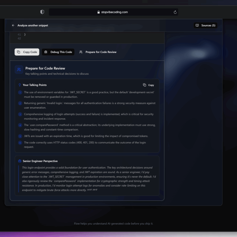Screen dimensions: 237x237
Task: Click the 'Comprehensive logging of login attempts' point
Action: coord(89,116)
